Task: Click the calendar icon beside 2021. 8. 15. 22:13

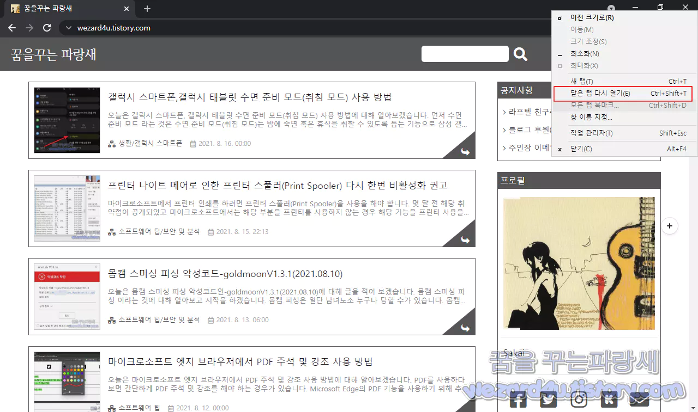Action: (x=210, y=232)
